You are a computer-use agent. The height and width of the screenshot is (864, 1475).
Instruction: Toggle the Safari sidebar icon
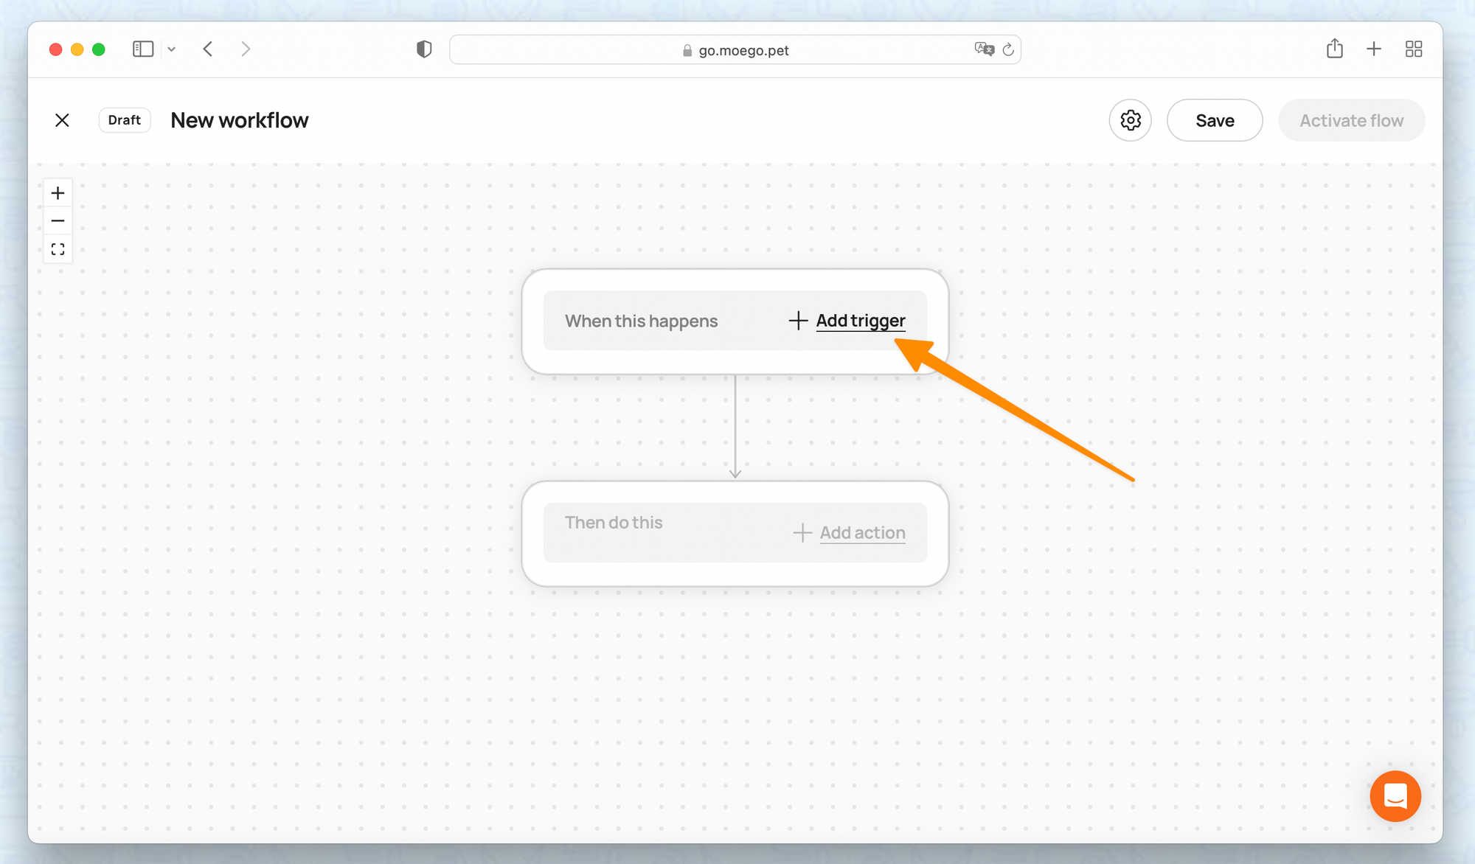[x=142, y=49]
